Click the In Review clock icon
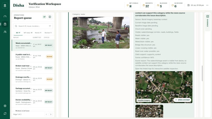Screen dimensions: 212x119 [173, 5]
